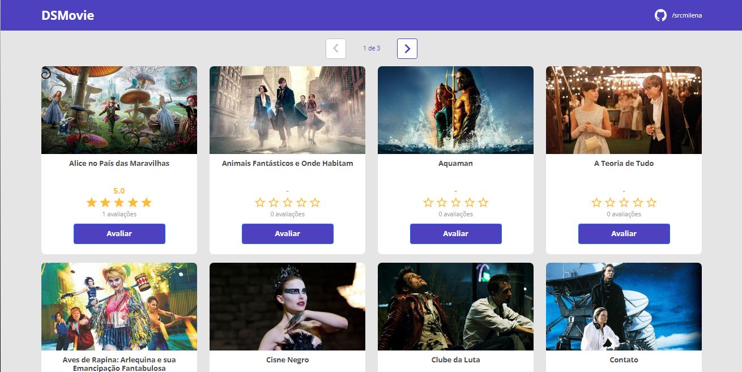This screenshot has width=742, height=372.
Task: Click third star of Alice no País das Maravilhas
Action: 119,203
